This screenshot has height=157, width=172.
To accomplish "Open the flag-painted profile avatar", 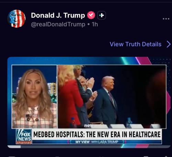I will click(16, 18).
